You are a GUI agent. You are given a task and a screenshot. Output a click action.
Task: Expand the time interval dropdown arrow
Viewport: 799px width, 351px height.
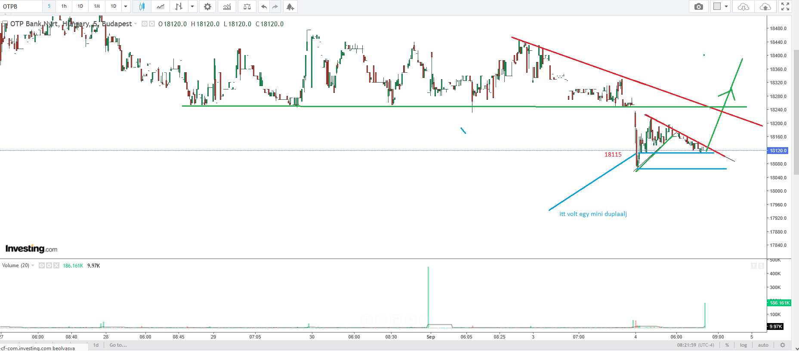[x=126, y=6]
